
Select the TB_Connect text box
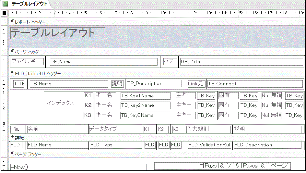254,84
